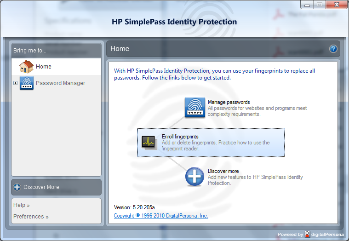Open the Manage passwords link title

pos(229,102)
